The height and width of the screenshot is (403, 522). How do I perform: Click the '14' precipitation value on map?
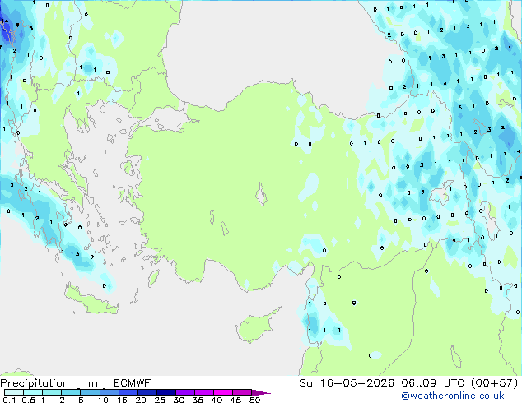(x=5, y=21)
